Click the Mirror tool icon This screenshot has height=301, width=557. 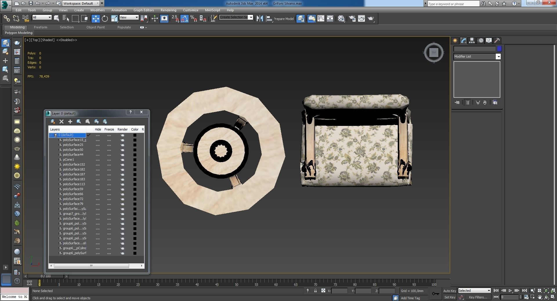click(260, 19)
